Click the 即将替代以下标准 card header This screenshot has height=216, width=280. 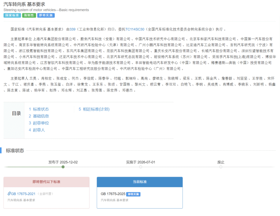click(x=46, y=182)
